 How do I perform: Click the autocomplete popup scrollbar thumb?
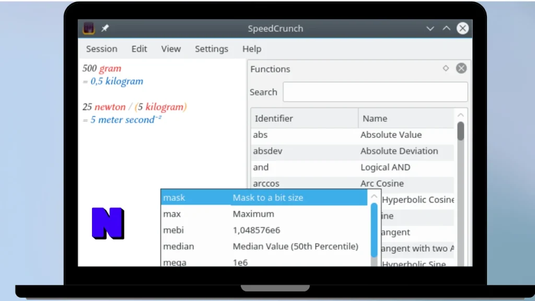point(374,230)
